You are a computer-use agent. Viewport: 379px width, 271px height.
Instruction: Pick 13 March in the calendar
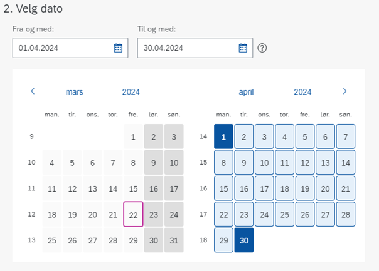click(x=93, y=188)
